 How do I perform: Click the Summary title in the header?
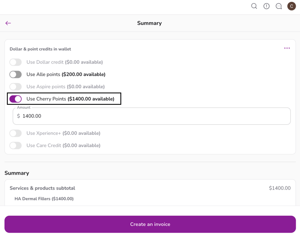click(x=150, y=23)
